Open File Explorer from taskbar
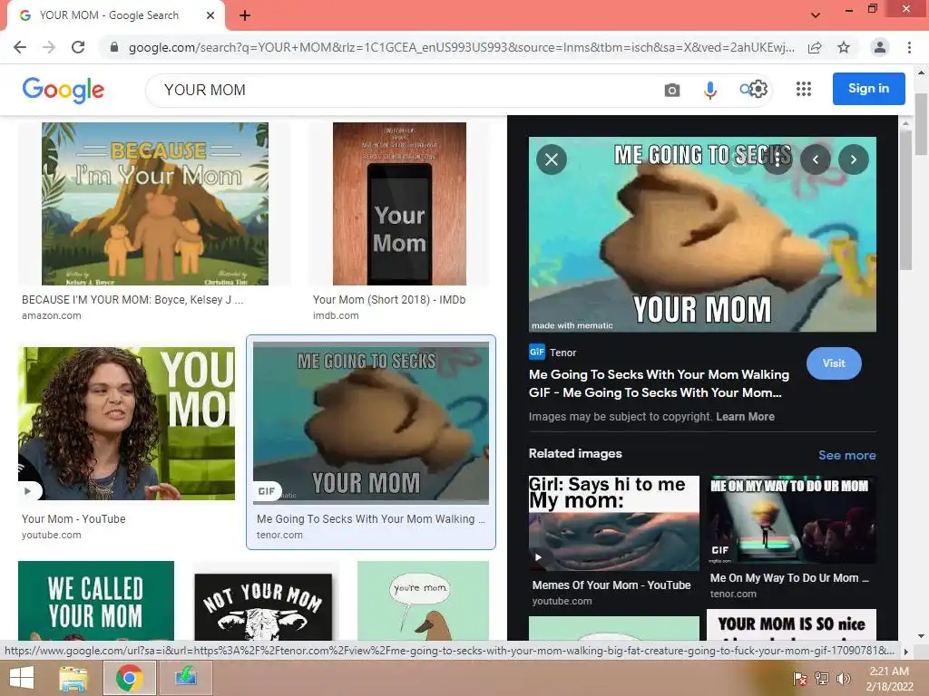This screenshot has width=929, height=696. pos(73,678)
